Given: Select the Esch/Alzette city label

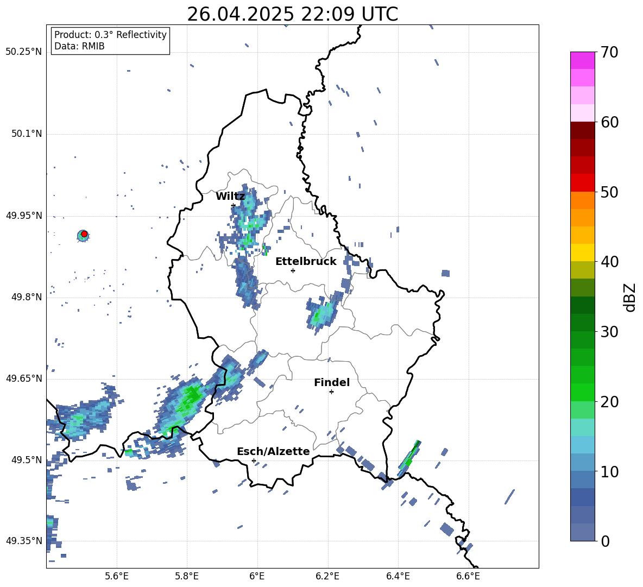Looking at the screenshot, I should pyautogui.click(x=273, y=452).
